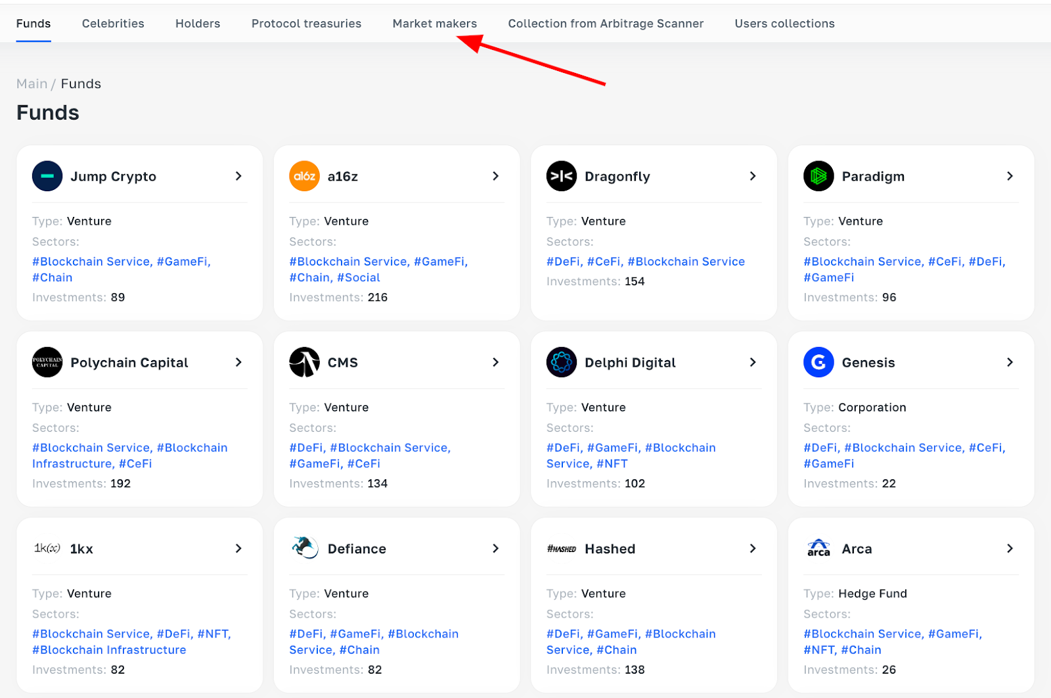Click Arca 'Type: Hedge Fund' text
The image size is (1051, 698).
[x=855, y=593]
